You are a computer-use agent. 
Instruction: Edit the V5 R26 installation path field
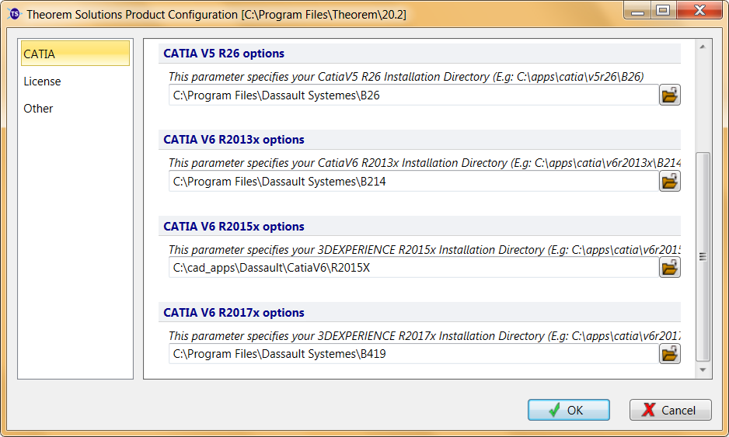(413, 95)
